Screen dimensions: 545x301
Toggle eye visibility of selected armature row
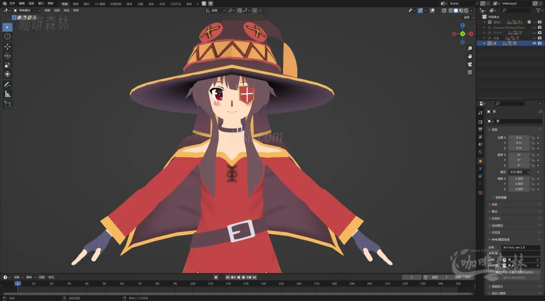click(534, 44)
